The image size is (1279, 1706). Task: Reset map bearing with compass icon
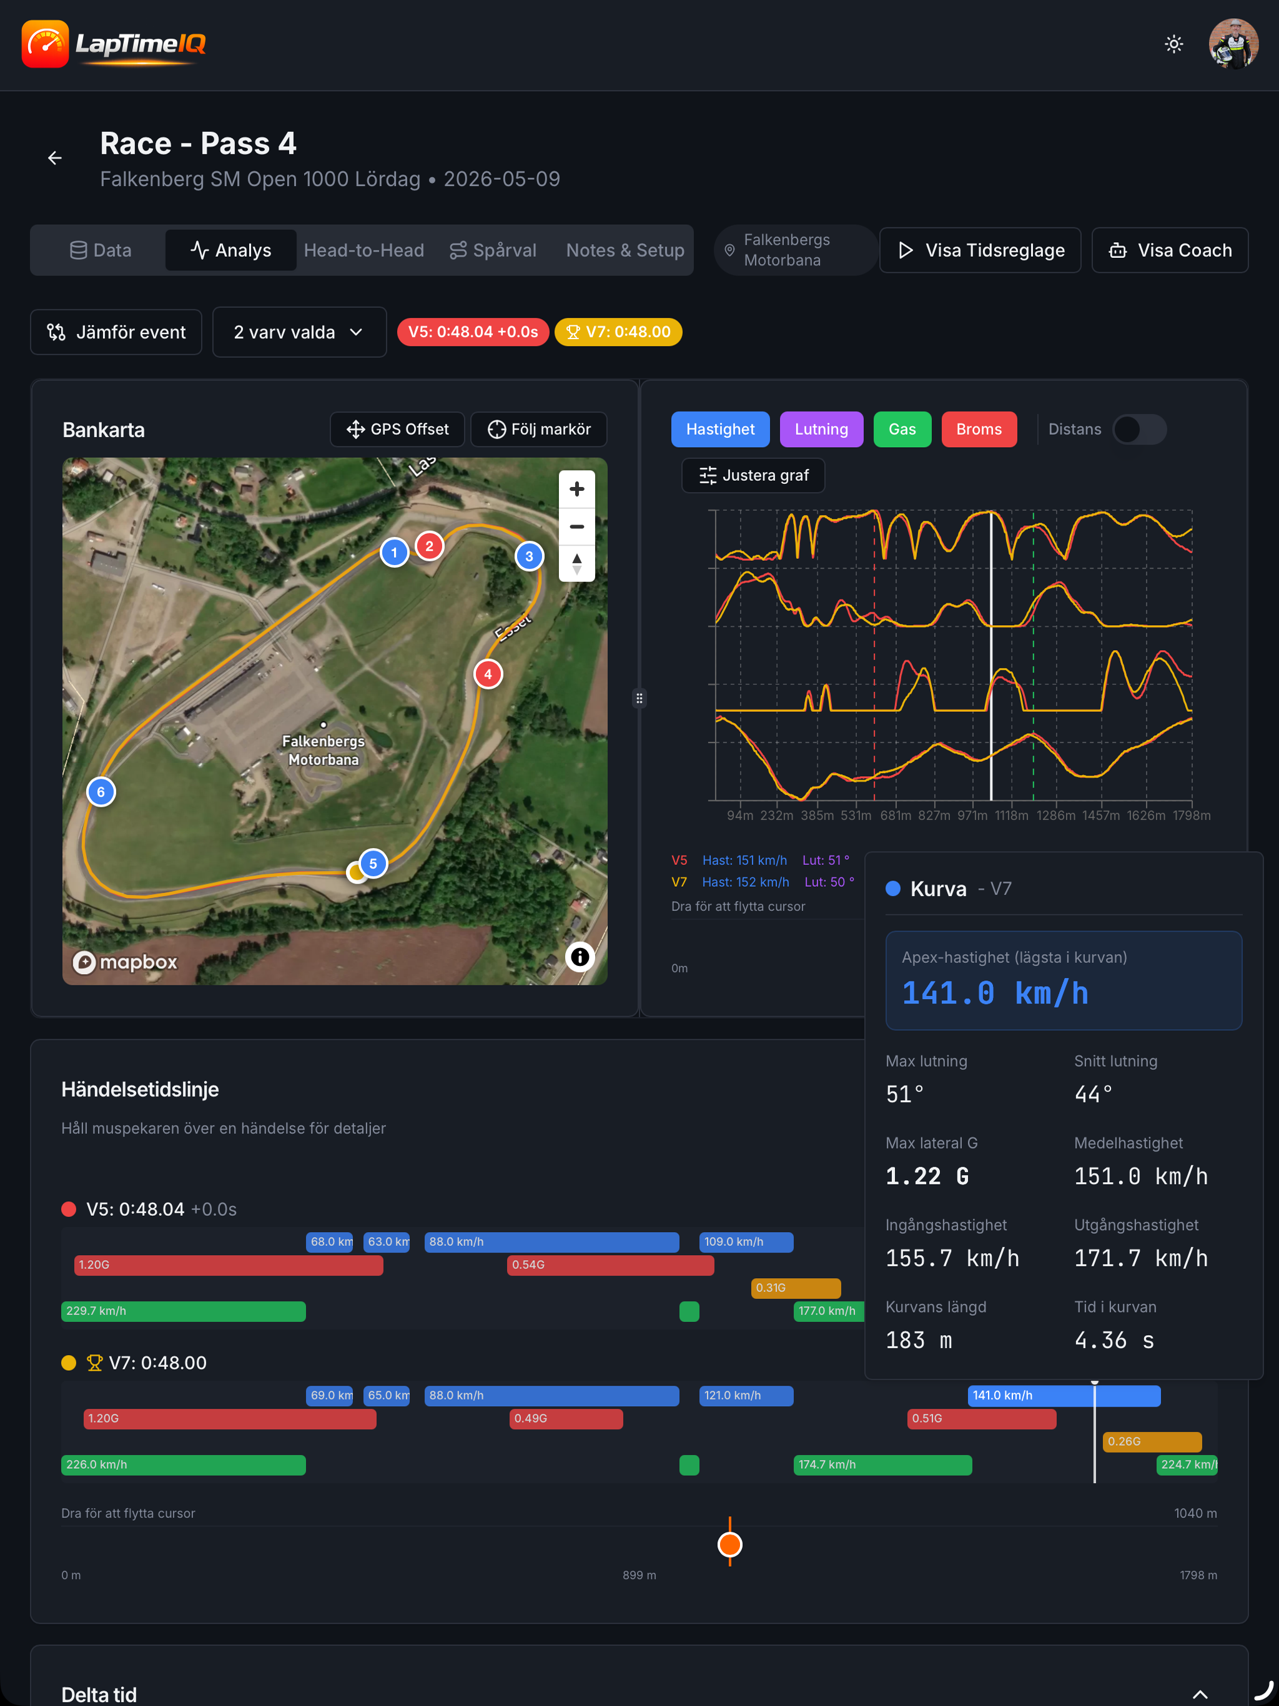tap(576, 564)
